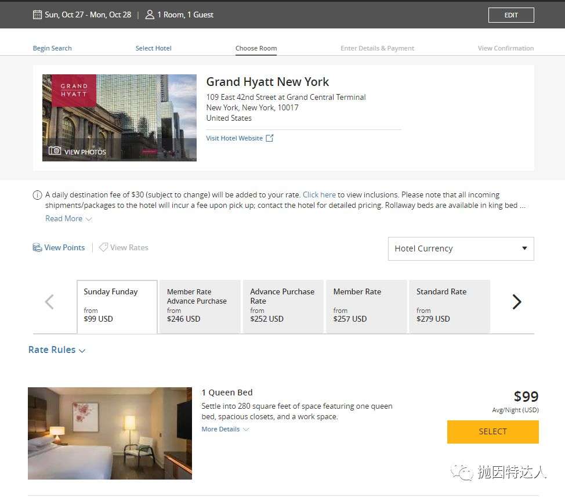Viewport: 565px width, 497px height.
Task: Open Click here link for fee inclusions
Action: click(319, 195)
